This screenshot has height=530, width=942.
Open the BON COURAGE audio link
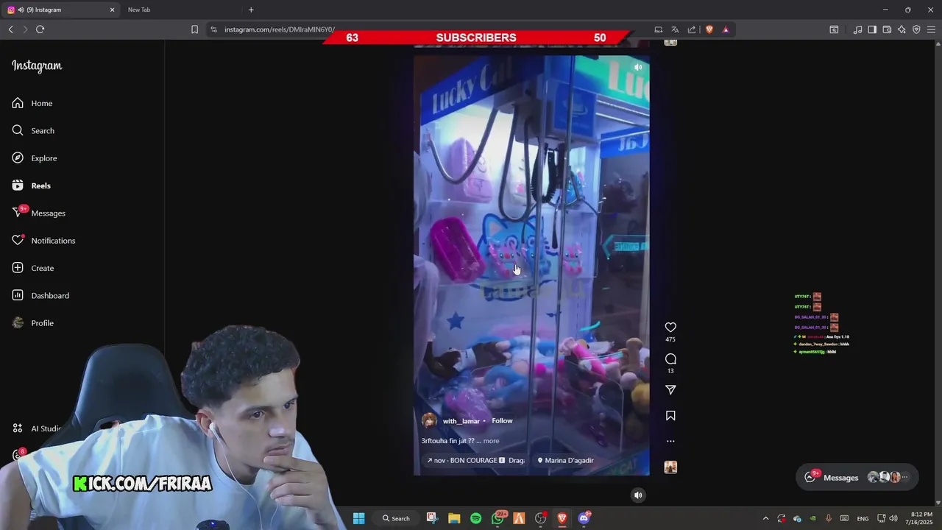pos(475,460)
